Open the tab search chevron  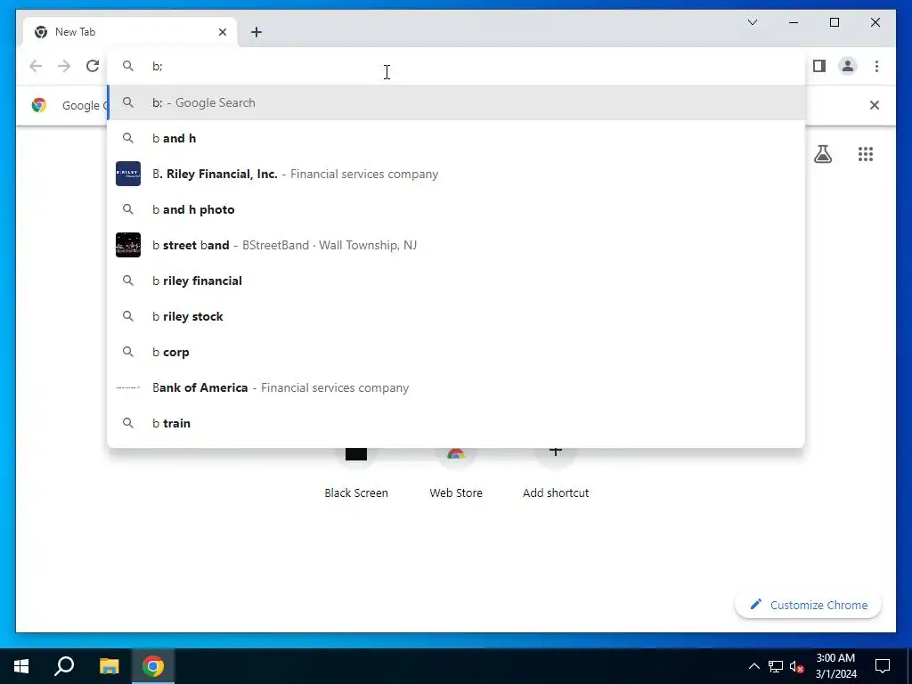(x=752, y=22)
